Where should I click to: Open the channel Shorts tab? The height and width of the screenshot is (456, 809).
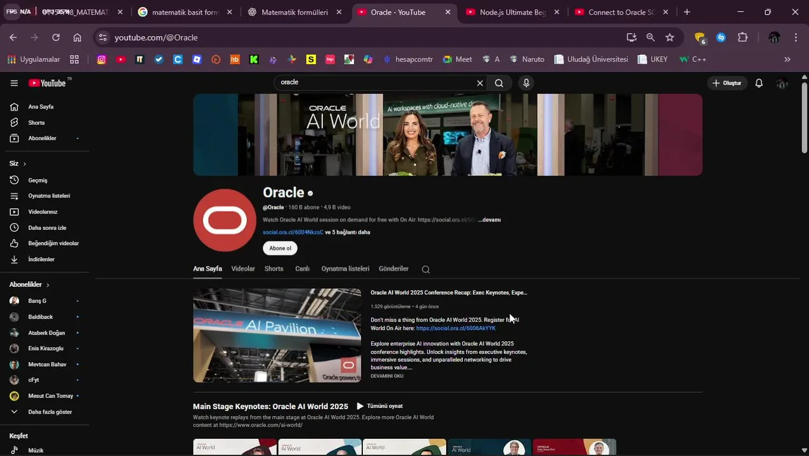274,269
